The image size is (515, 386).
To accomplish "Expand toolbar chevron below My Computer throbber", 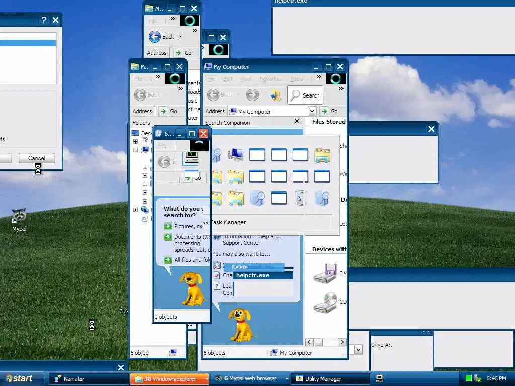I will tap(341, 88).
